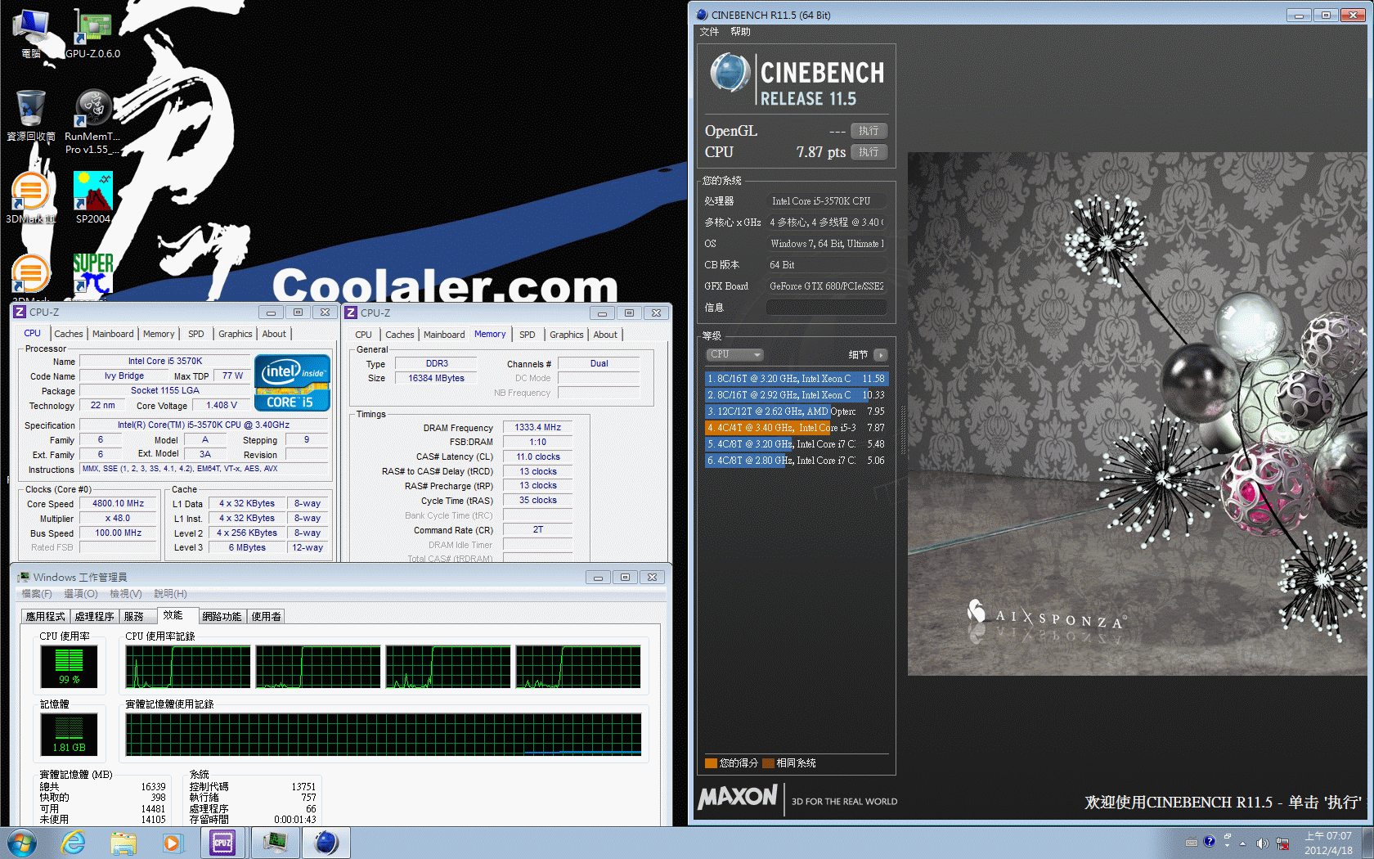Viewport: 1374px width, 859px height.
Task: Run the OpenGL benchmark button
Action: (869, 131)
